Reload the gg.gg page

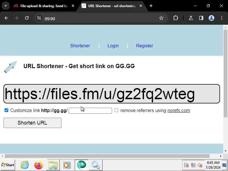click(x=27, y=18)
